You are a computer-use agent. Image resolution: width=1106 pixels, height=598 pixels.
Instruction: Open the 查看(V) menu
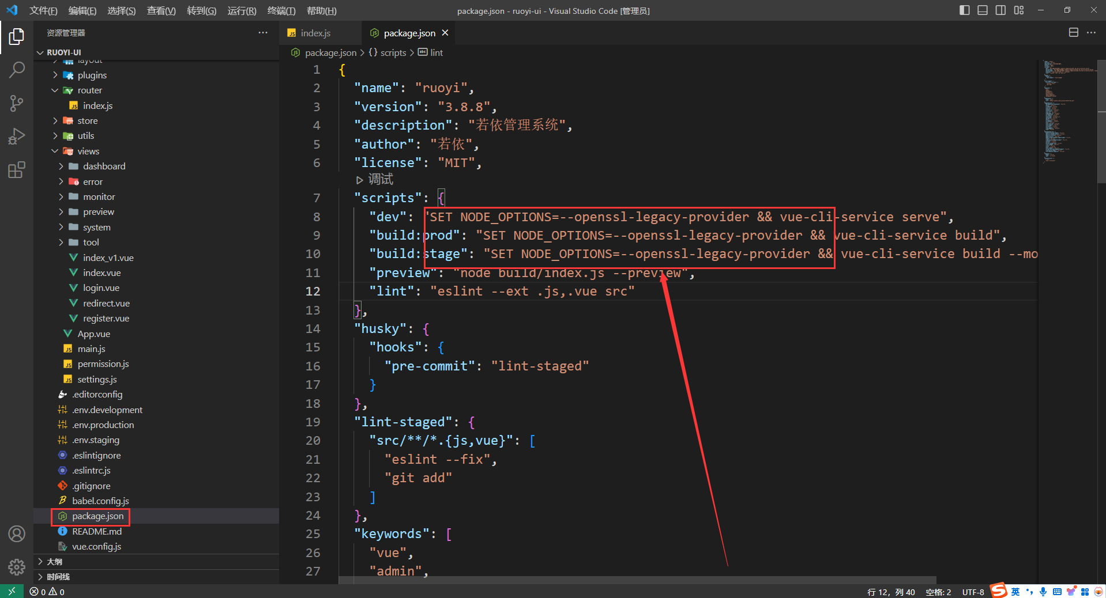[x=161, y=11]
